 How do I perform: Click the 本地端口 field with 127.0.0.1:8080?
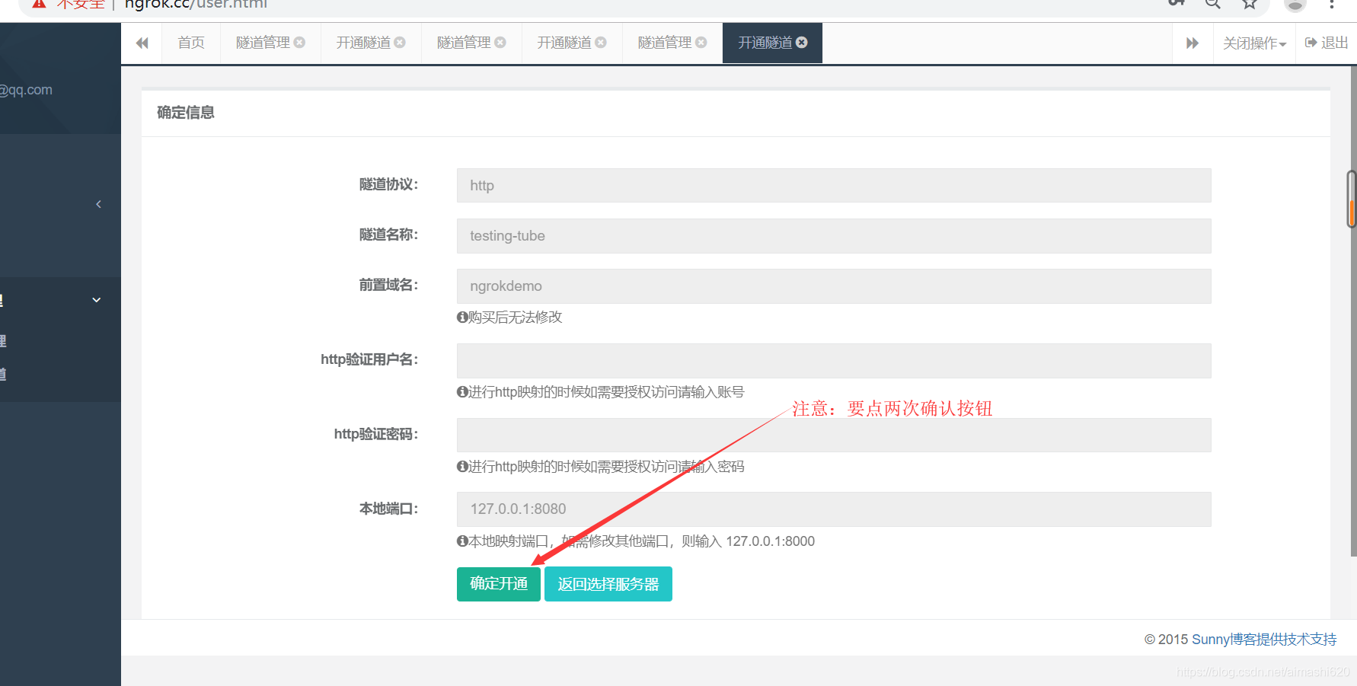pos(834,509)
